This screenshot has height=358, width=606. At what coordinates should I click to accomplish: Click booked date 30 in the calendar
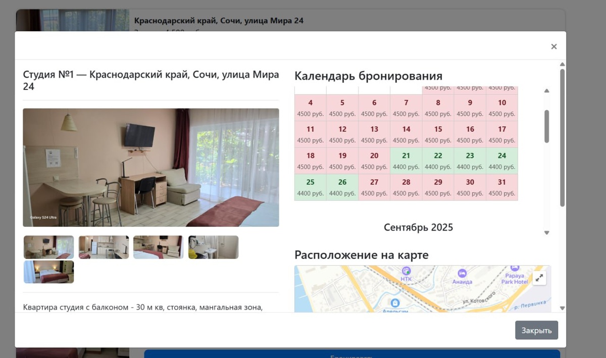[470, 187]
